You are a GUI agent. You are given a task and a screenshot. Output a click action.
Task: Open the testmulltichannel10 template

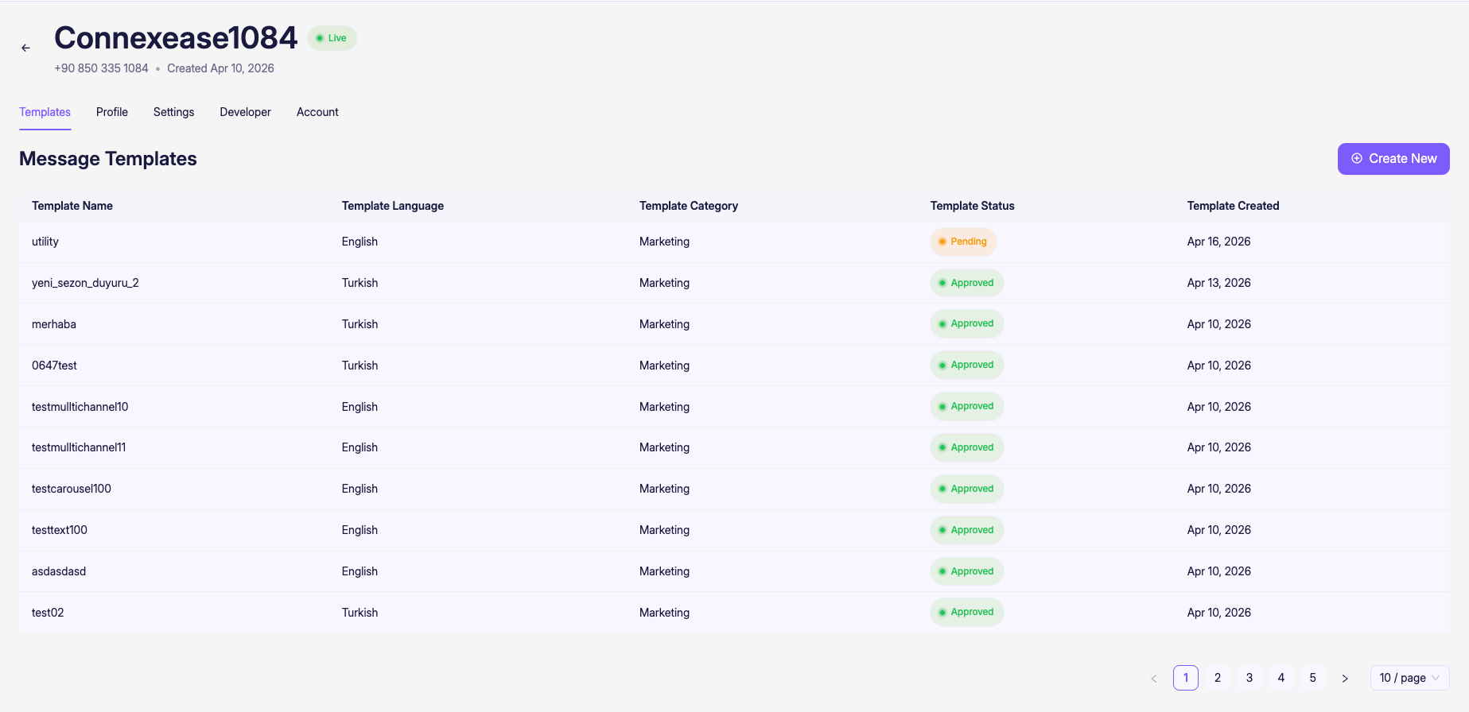[x=734, y=407]
